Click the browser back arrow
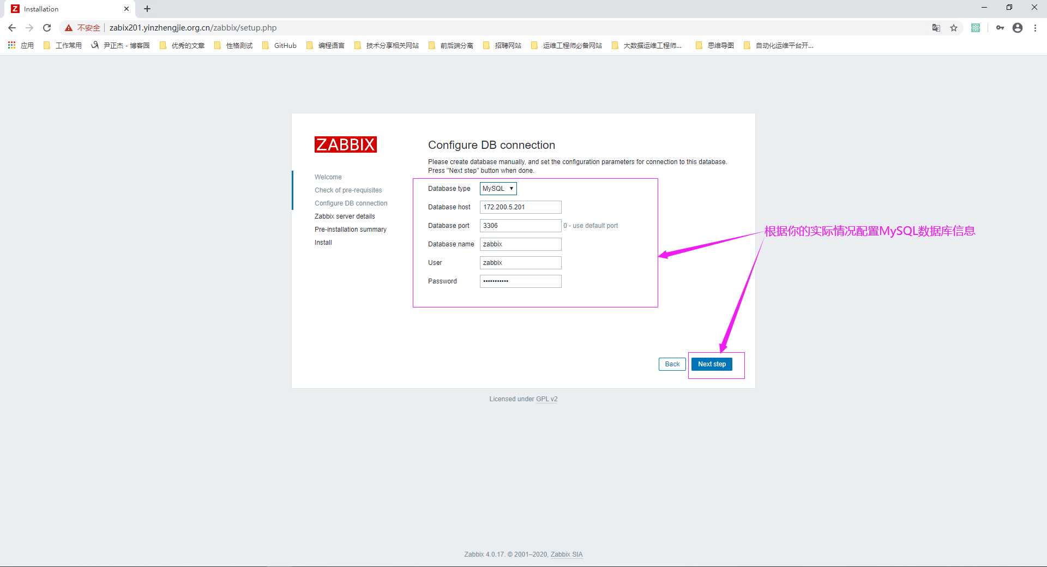This screenshot has height=567, width=1047. (12, 28)
